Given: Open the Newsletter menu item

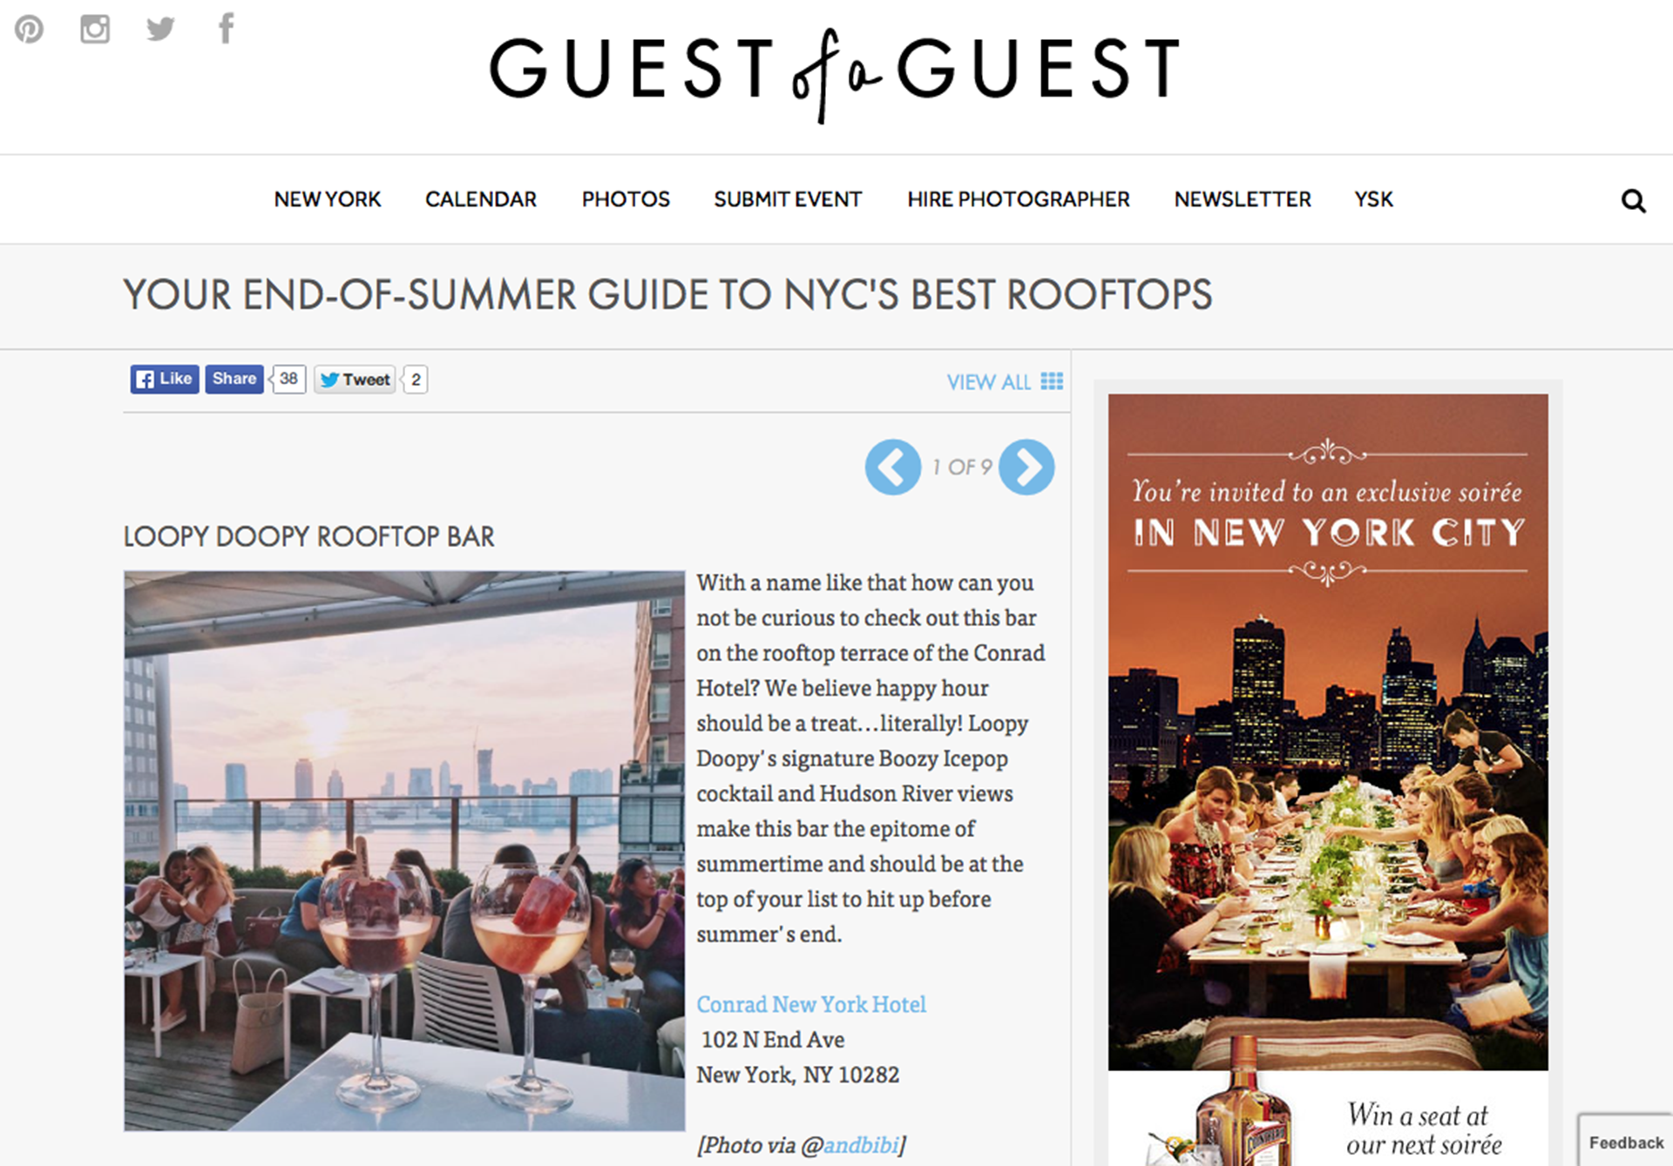Looking at the screenshot, I should 1243,199.
